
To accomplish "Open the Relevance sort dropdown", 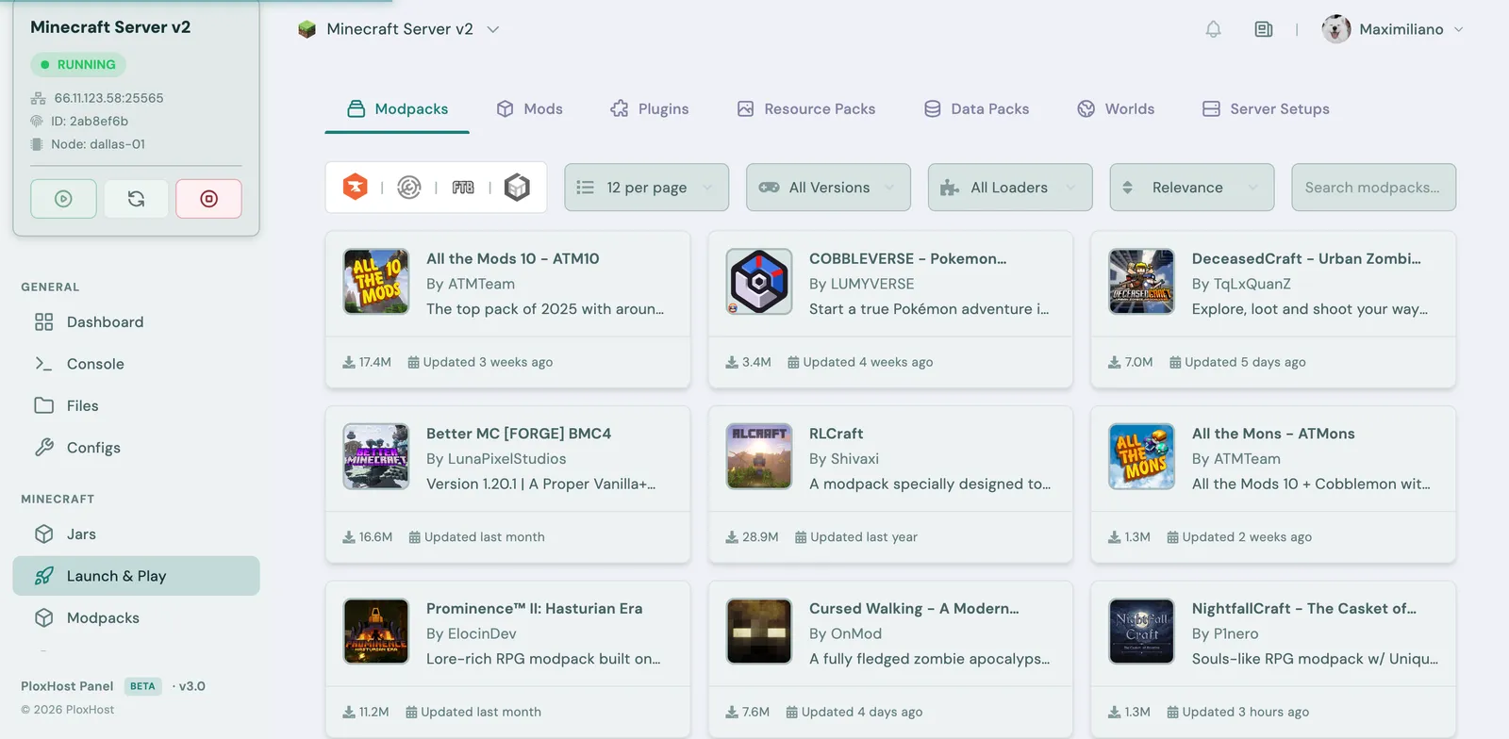I will (1192, 188).
